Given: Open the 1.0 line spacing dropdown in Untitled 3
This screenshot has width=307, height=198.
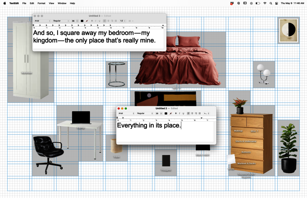Looking at the screenshot, I should click(x=123, y=21).
